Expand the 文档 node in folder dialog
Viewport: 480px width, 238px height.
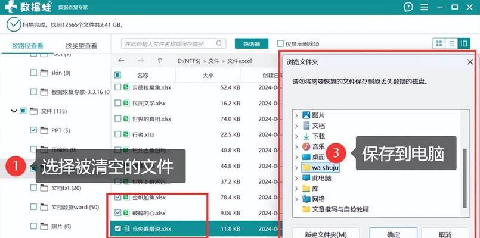coord(296,126)
